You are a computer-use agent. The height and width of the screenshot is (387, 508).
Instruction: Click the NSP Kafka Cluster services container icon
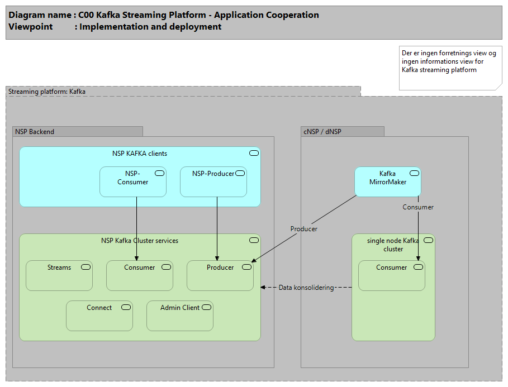click(254, 240)
